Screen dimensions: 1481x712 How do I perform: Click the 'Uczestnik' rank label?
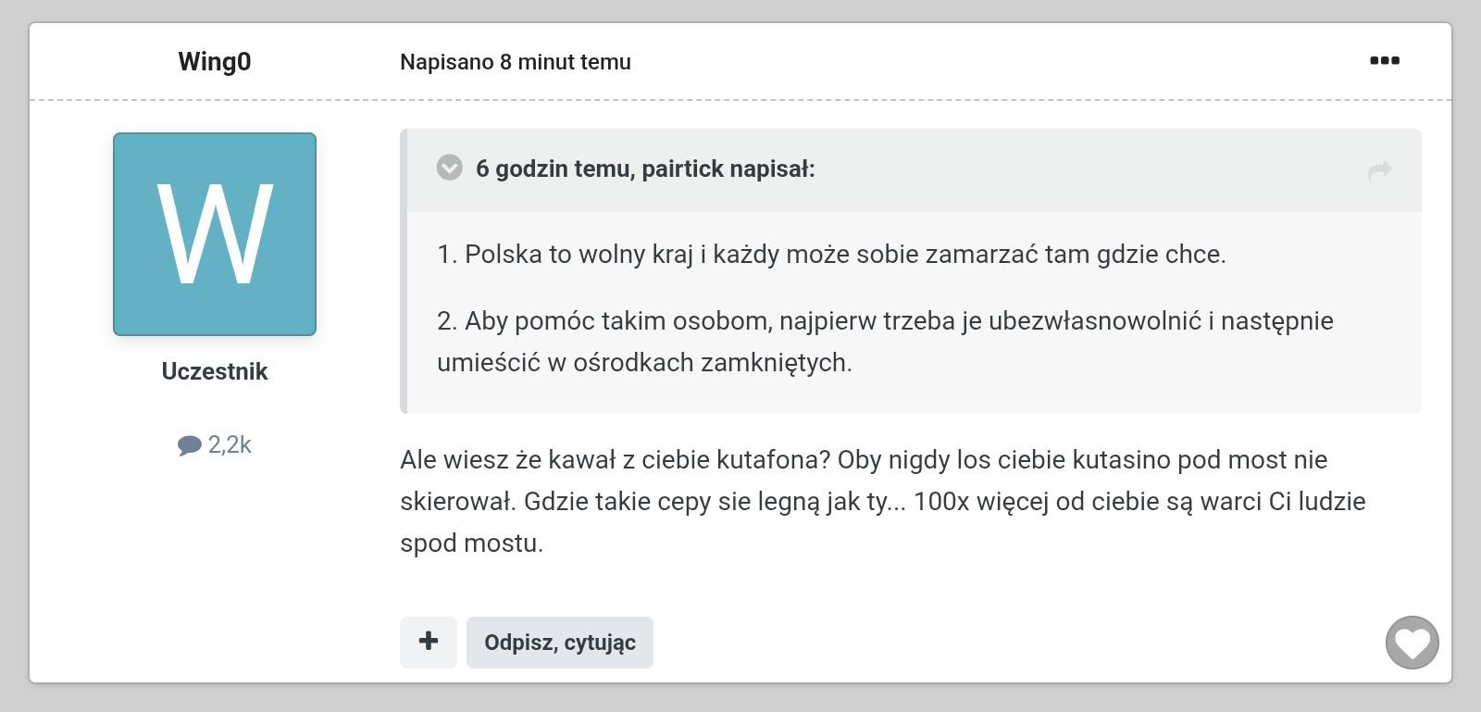(215, 371)
